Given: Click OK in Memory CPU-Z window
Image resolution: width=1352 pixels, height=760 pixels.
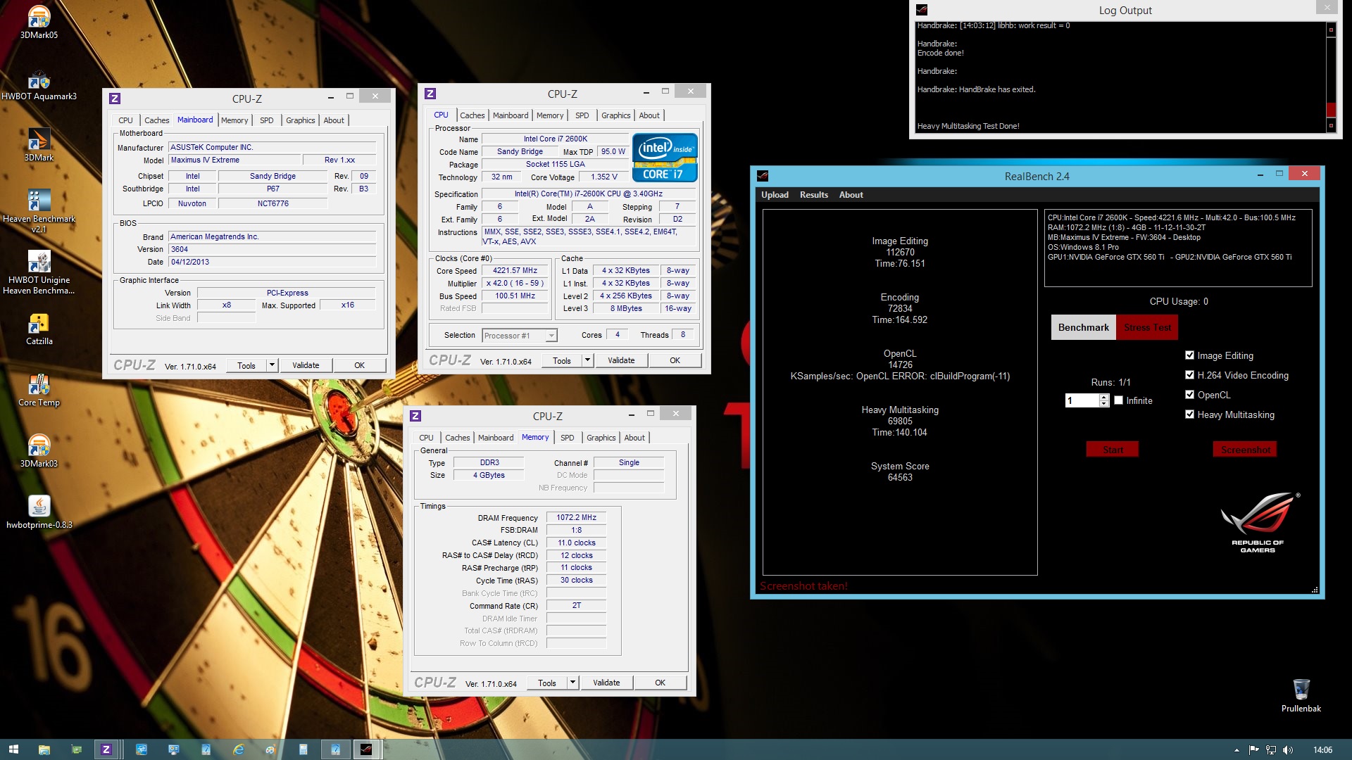Looking at the screenshot, I should click(660, 683).
